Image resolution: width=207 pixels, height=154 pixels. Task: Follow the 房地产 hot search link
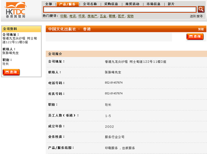click(92, 16)
